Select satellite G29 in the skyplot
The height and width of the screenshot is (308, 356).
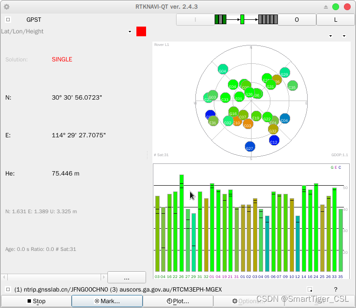285,73
